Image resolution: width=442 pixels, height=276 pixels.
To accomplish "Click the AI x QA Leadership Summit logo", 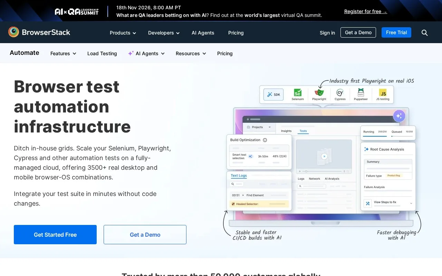I will [77, 11].
